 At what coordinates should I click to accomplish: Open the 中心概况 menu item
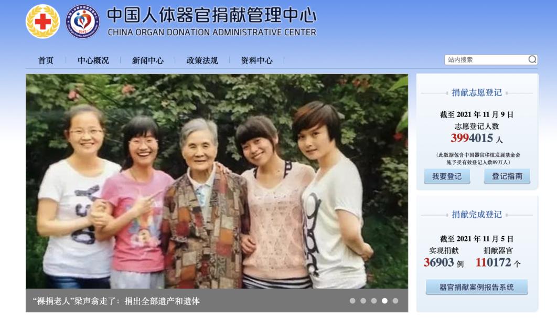pos(93,60)
